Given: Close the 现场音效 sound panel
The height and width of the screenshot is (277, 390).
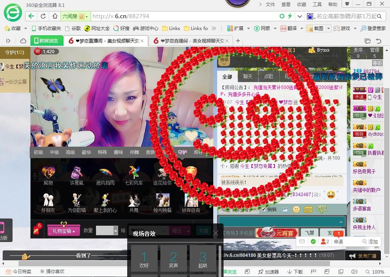Looking at the screenshot, I should tap(216, 233).
